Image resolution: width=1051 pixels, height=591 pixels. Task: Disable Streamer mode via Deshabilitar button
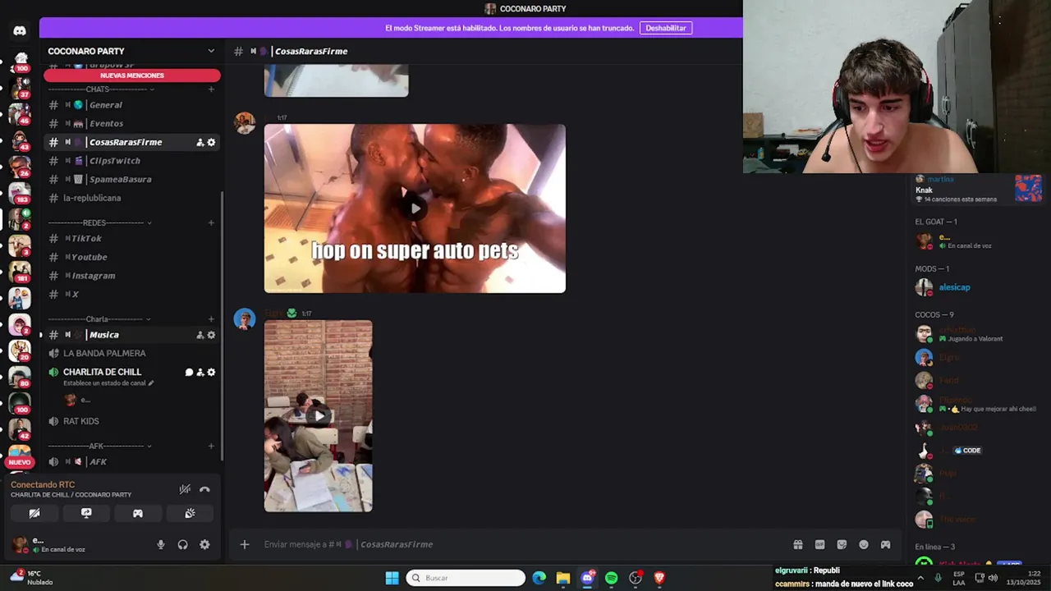click(x=665, y=28)
